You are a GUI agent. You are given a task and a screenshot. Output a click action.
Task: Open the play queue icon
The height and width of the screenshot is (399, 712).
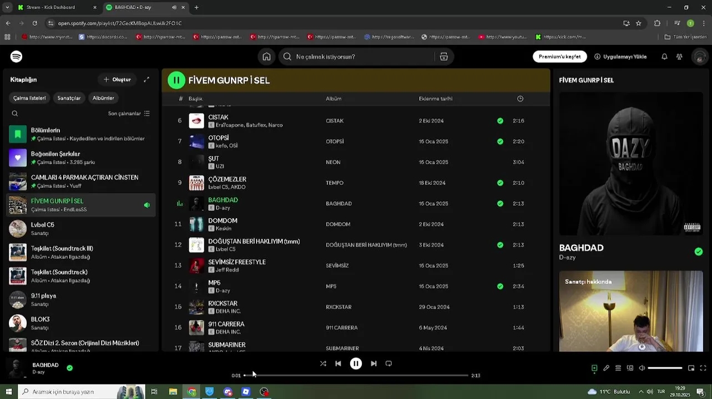(x=618, y=368)
